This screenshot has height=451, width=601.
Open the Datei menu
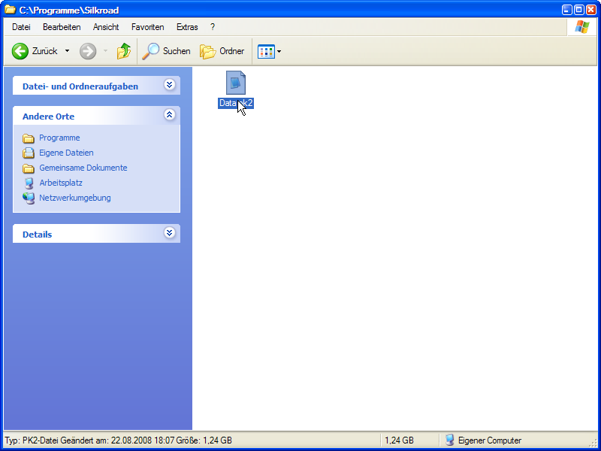click(21, 27)
